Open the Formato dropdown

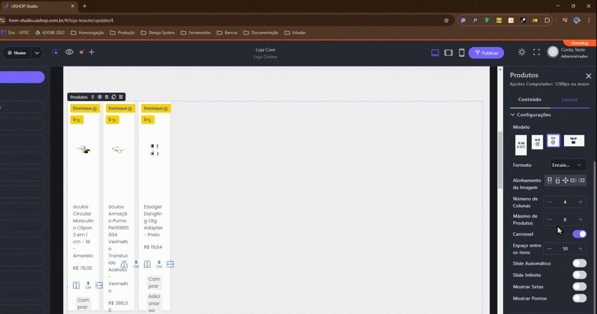pyautogui.click(x=568, y=165)
